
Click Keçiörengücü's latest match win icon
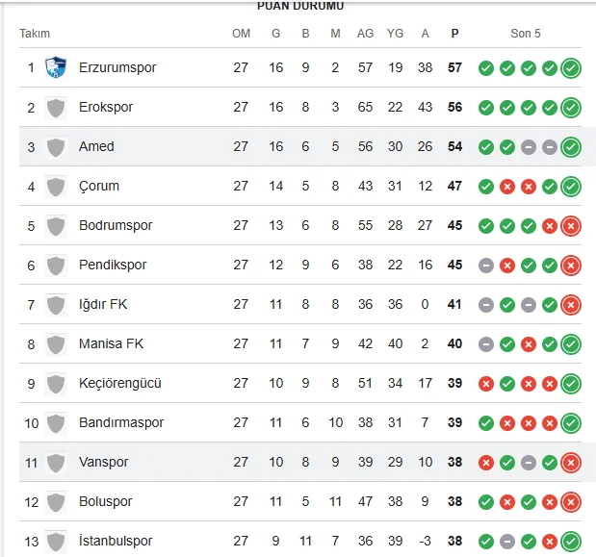tap(571, 383)
